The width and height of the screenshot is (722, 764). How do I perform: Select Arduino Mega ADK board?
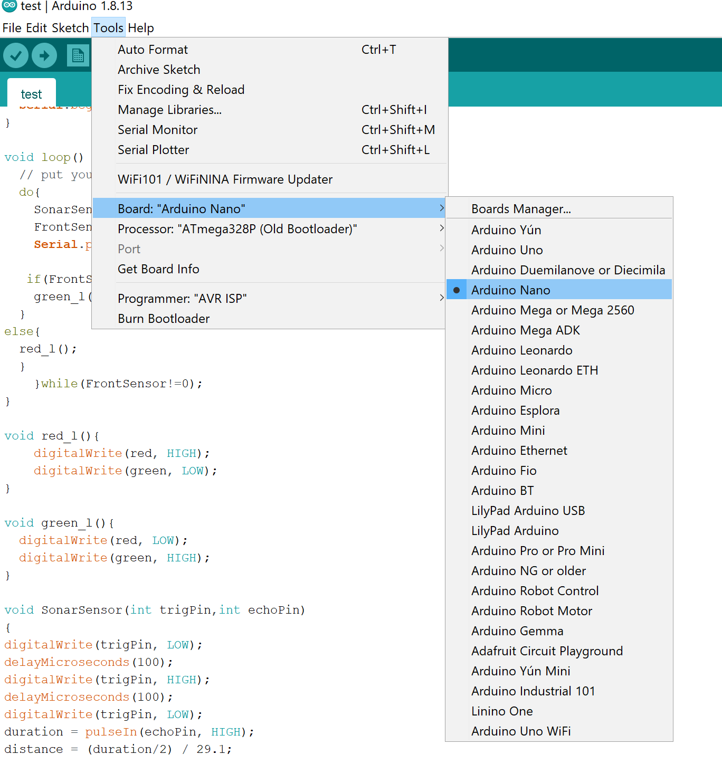559,330
